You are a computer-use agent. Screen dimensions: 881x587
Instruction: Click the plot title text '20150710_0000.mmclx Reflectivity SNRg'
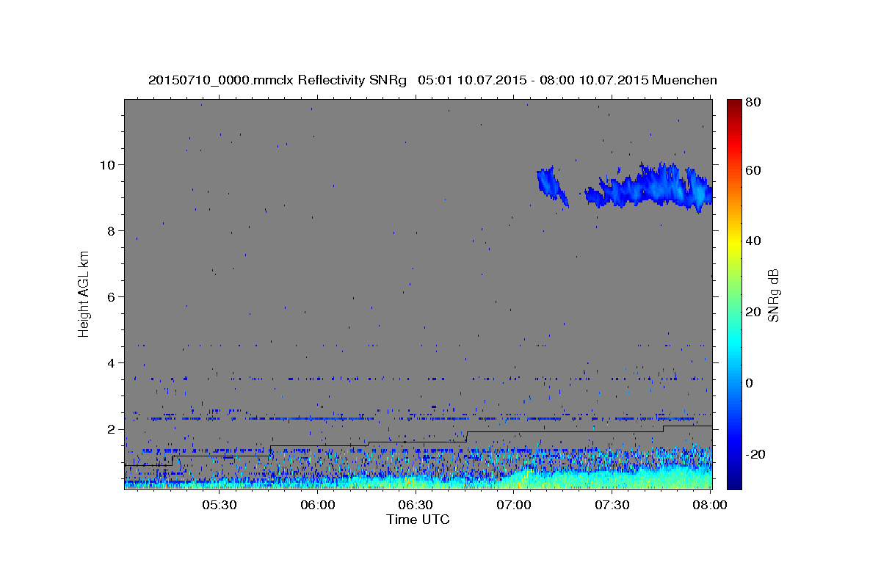pos(278,80)
